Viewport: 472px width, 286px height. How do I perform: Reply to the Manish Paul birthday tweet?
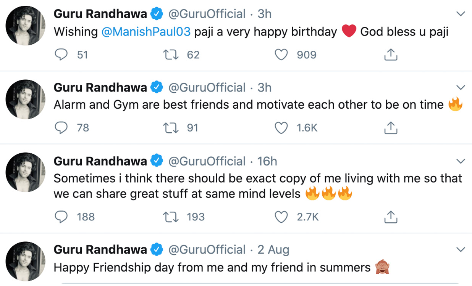(61, 55)
